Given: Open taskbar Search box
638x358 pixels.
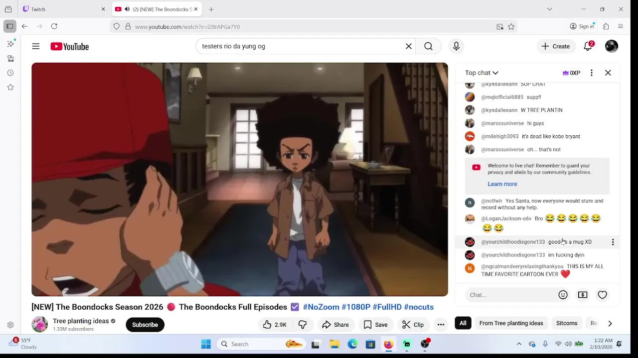Looking at the screenshot, I should coord(261,344).
